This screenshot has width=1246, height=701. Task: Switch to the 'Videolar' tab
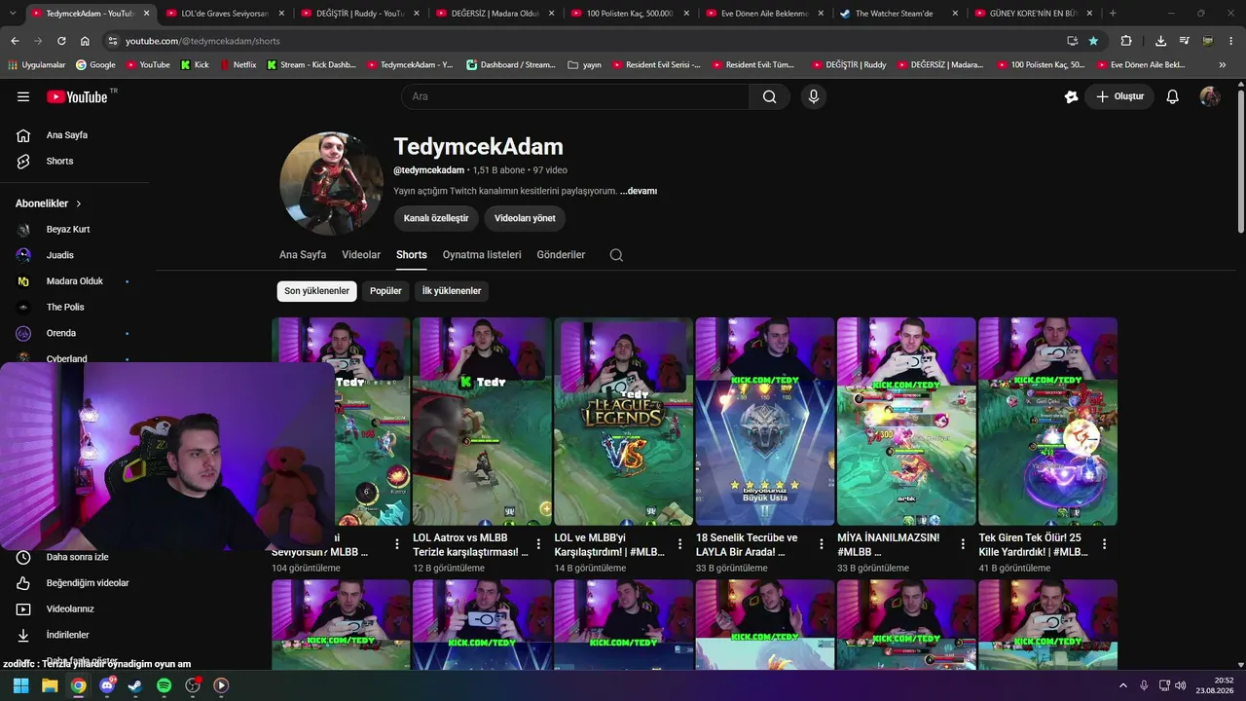coord(361,255)
